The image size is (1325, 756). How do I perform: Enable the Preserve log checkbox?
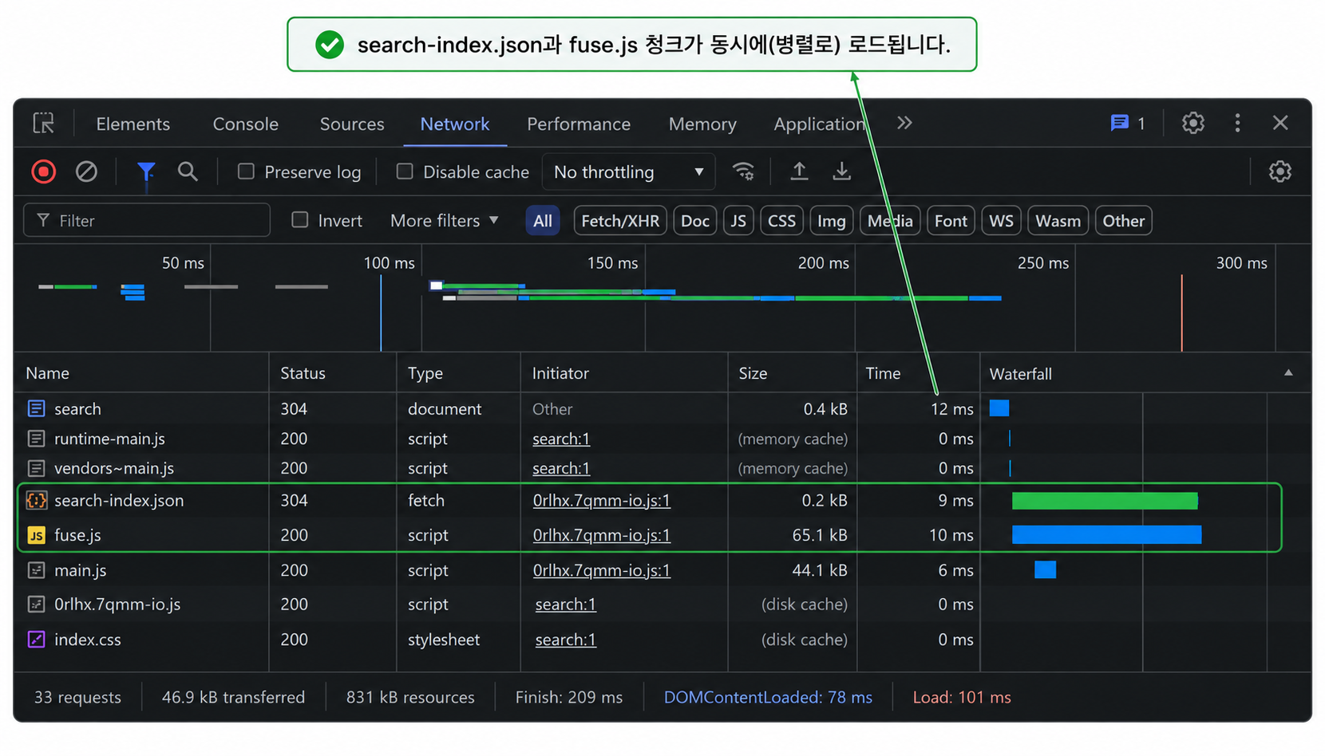(x=246, y=171)
